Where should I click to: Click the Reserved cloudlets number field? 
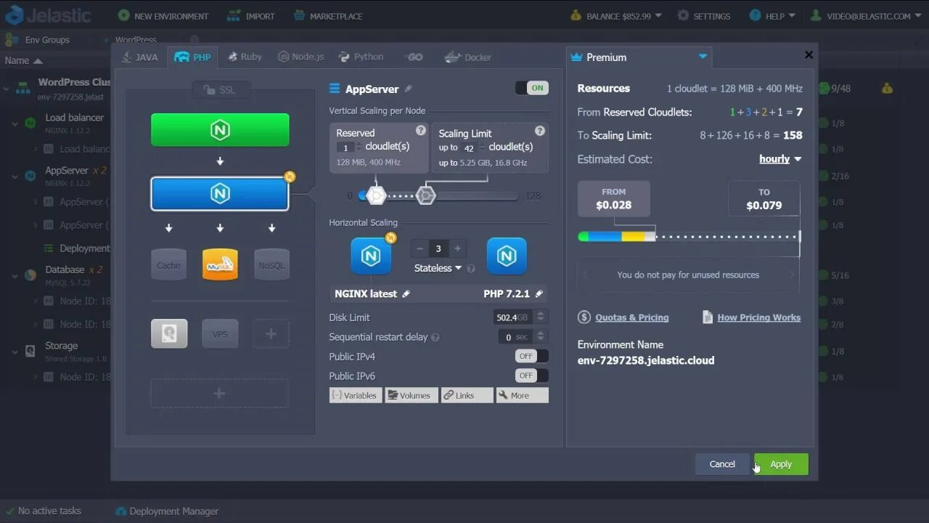(347, 147)
